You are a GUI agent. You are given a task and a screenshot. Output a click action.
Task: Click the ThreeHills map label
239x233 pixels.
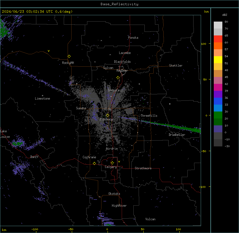coord(149,116)
